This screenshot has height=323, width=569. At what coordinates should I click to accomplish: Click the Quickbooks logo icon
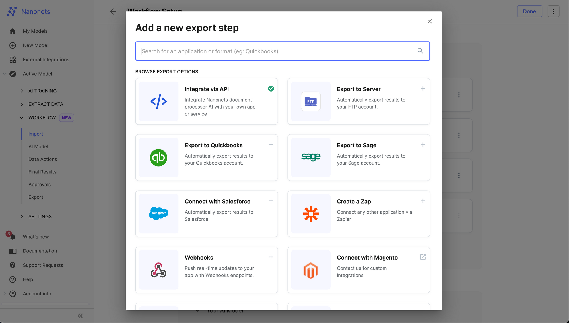[x=158, y=158]
